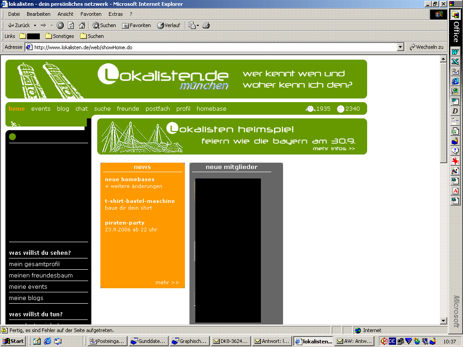
Task: Open mein gesamtprofil link
Action: coord(34,264)
